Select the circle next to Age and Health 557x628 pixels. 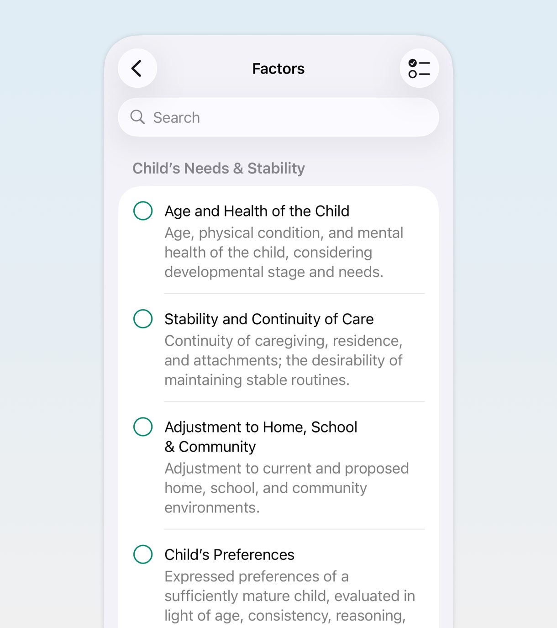pos(142,211)
